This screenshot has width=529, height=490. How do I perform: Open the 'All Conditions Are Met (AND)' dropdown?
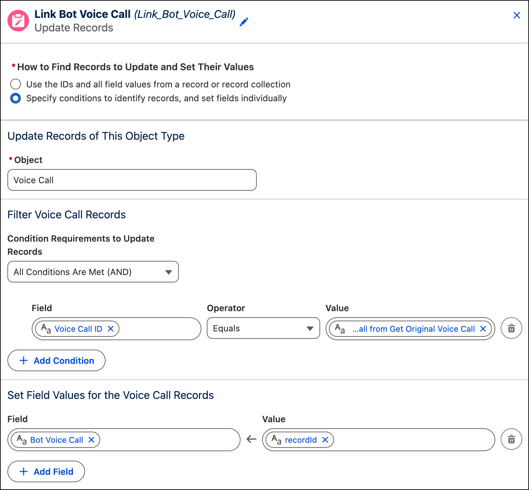93,272
